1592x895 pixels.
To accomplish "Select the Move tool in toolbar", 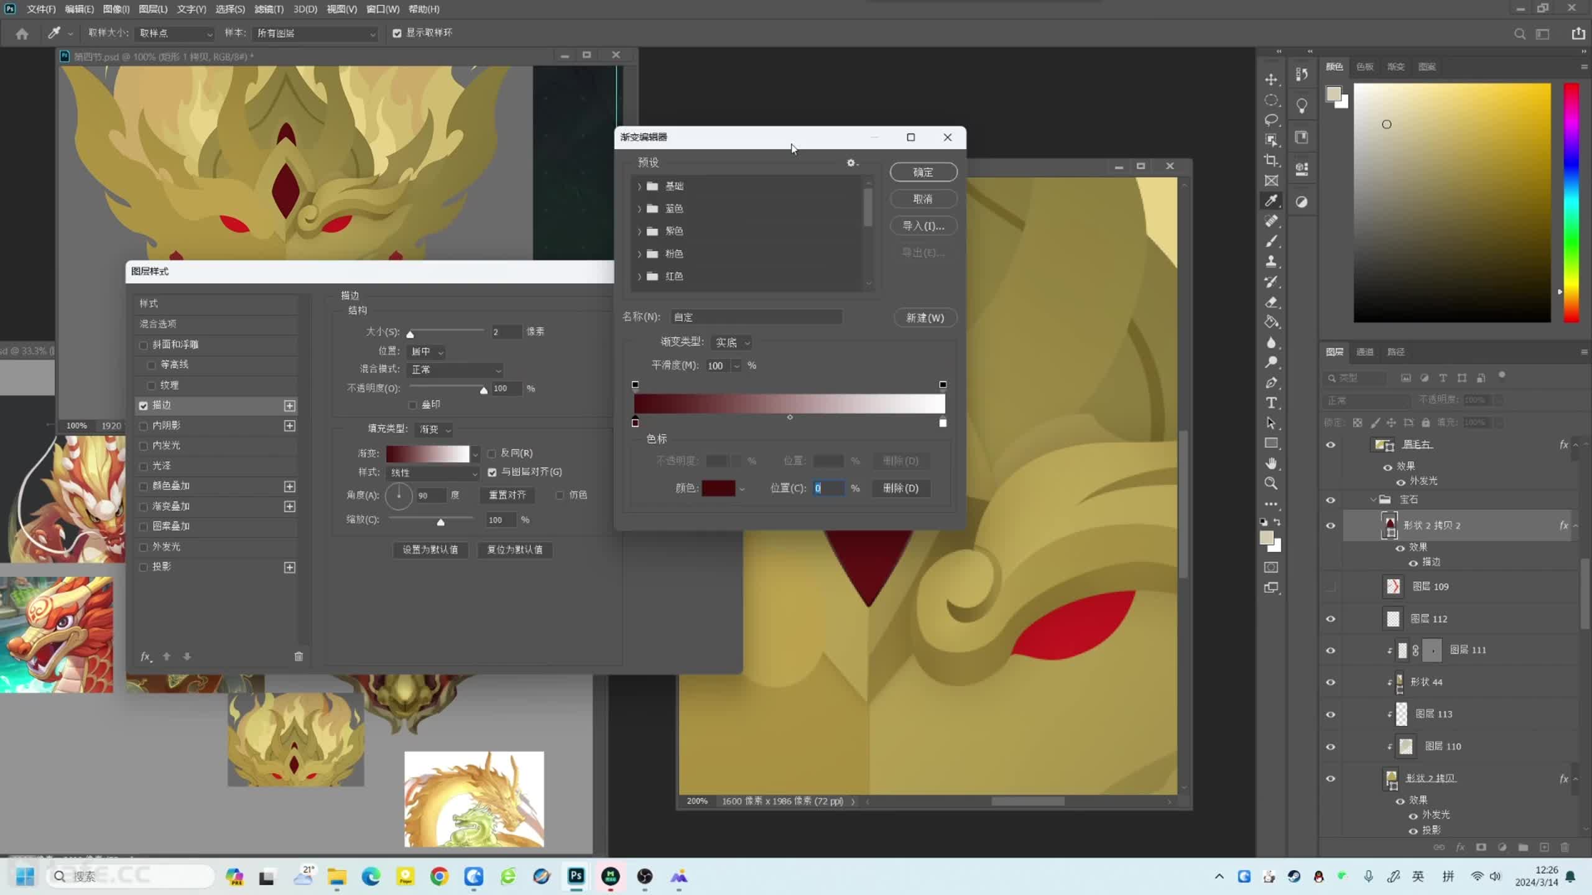I will pos(1271,80).
